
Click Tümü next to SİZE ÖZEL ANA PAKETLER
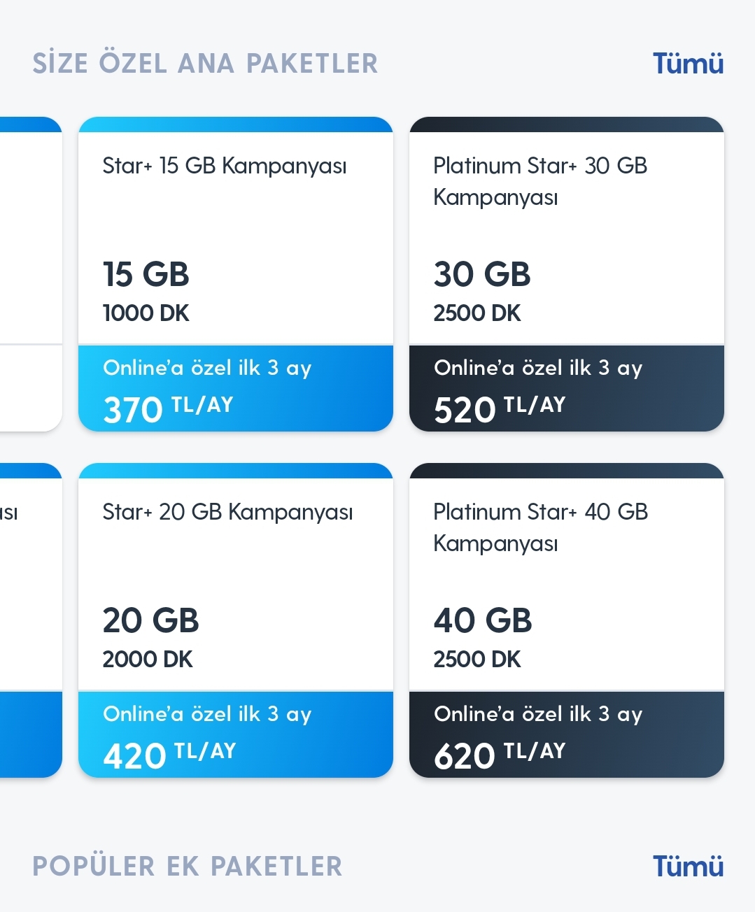[688, 62]
